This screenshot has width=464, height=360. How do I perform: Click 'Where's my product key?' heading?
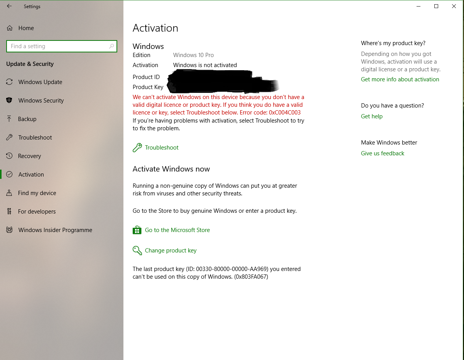pos(393,43)
